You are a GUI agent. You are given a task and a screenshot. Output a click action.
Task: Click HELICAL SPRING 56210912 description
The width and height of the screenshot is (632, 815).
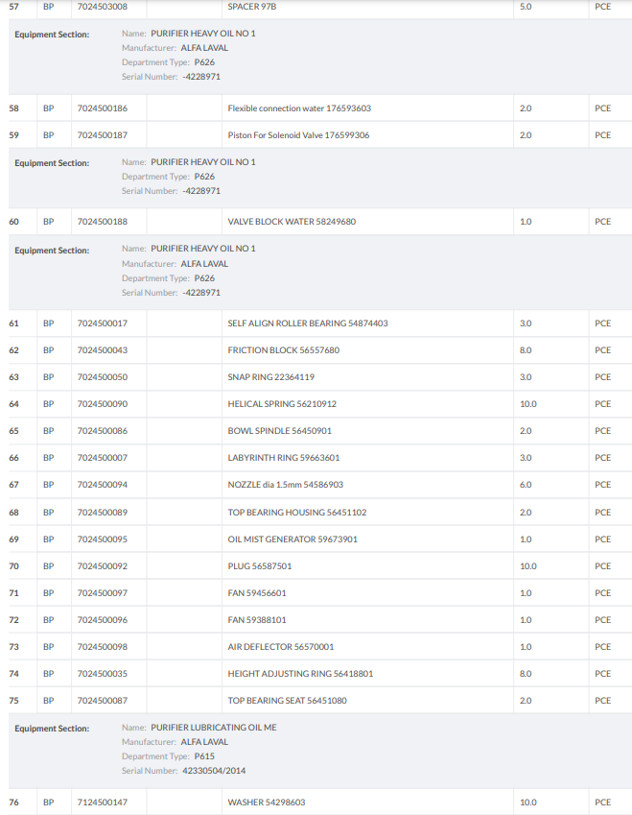pyautogui.click(x=282, y=404)
